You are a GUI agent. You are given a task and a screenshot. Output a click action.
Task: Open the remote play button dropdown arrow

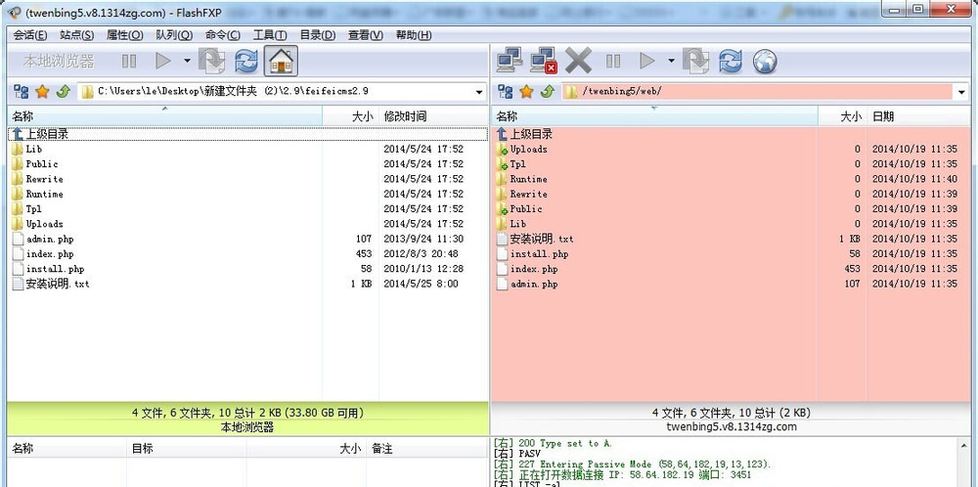click(x=671, y=61)
